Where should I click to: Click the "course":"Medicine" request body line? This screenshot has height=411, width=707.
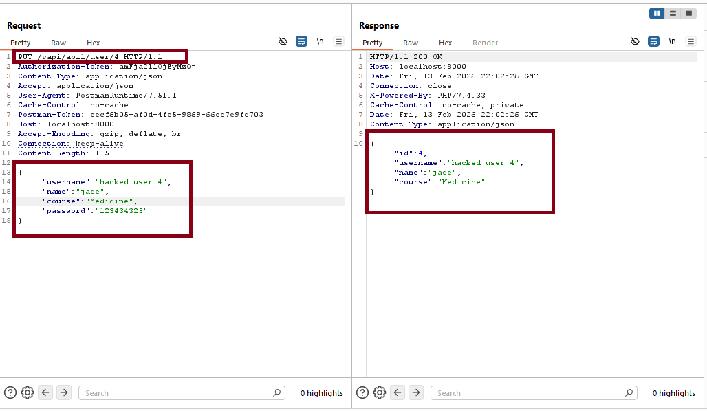(x=89, y=201)
